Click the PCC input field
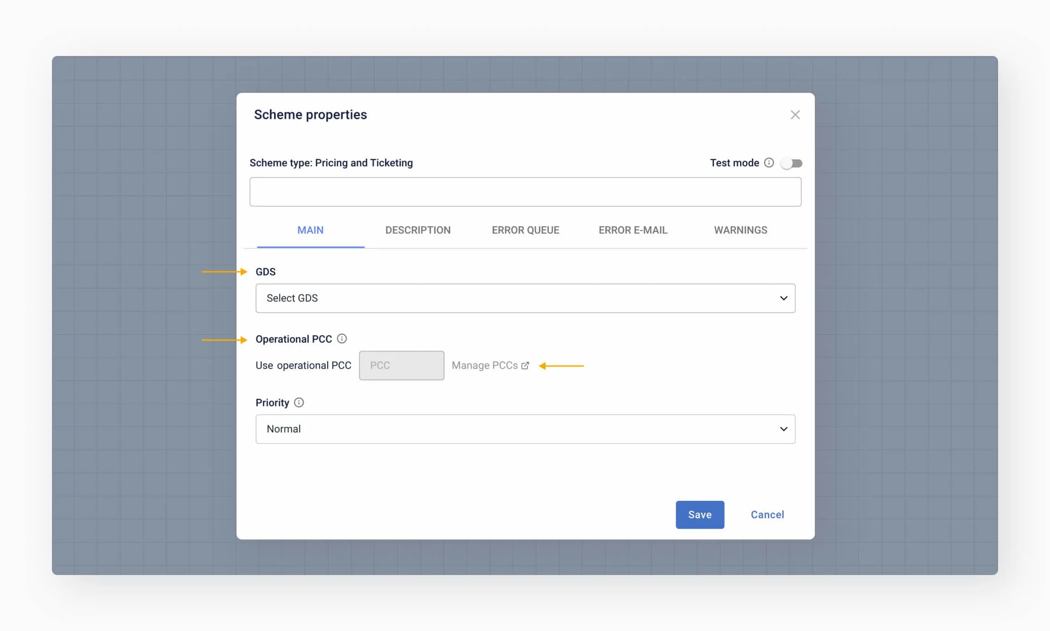This screenshot has height=631, width=1050. [x=401, y=366]
